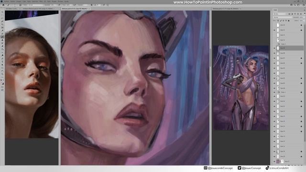Viewport: 306px width, 172px height.
Task: Expand the upper layer group folder
Action: [277, 44]
